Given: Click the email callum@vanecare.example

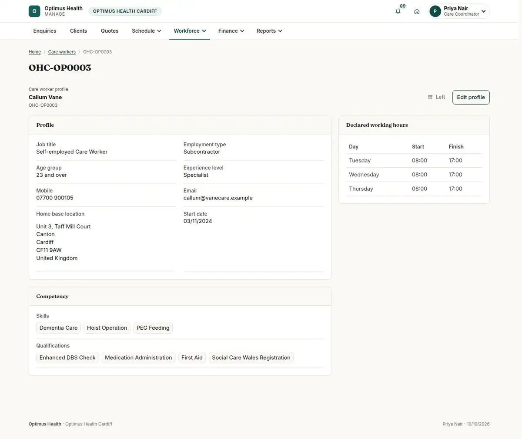Looking at the screenshot, I should (218, 198).
